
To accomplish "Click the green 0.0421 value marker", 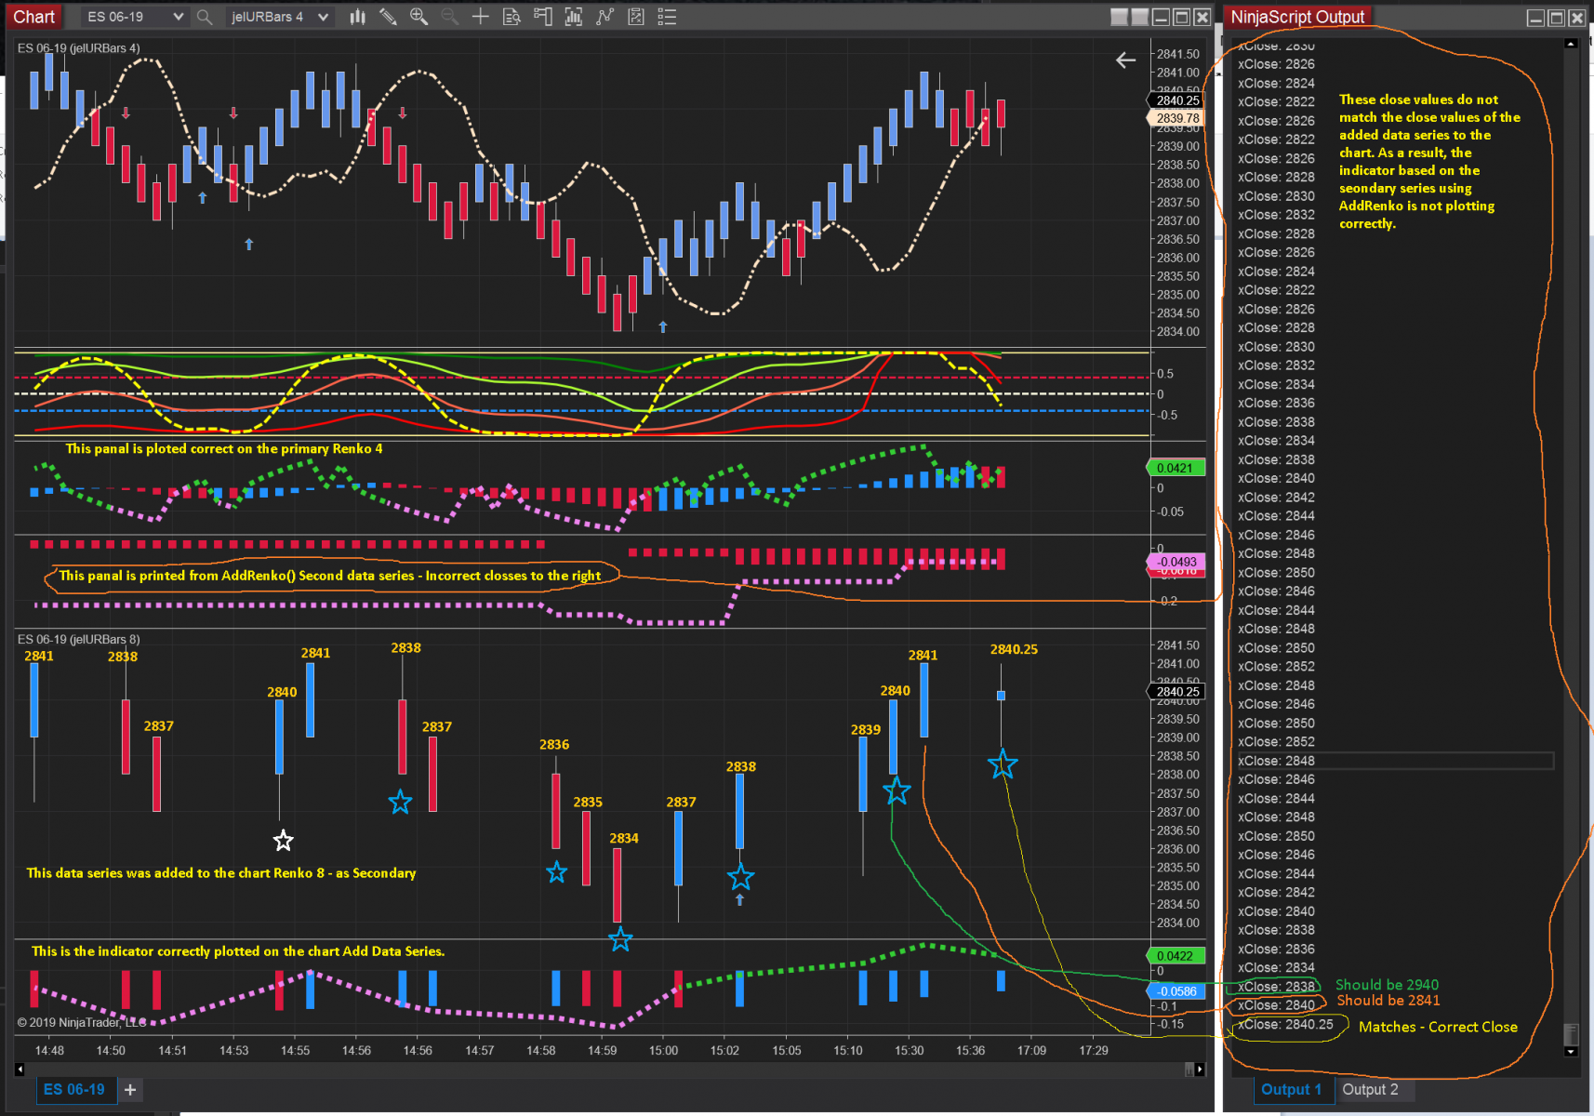I will [1177, 468].
